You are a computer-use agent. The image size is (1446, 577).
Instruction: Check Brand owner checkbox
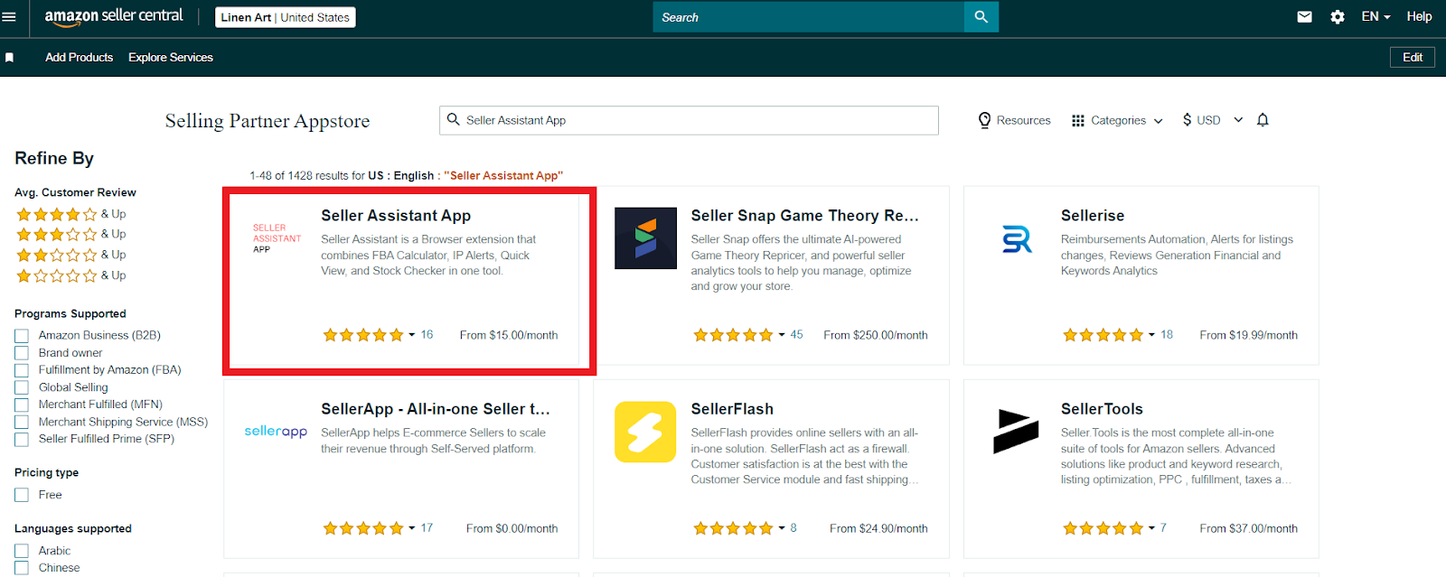(22, 353)
